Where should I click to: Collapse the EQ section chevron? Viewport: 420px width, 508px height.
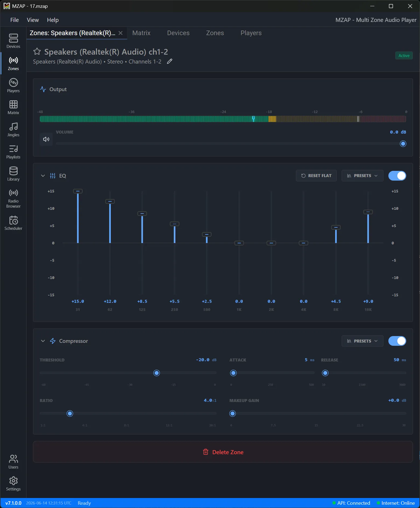(x=43, y=176)
